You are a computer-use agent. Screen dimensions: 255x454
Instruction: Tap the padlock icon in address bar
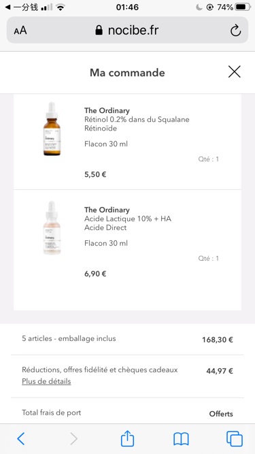99,30
